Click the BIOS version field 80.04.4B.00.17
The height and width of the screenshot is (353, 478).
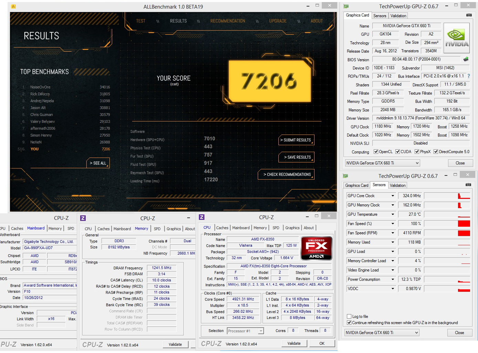(416, 59)
